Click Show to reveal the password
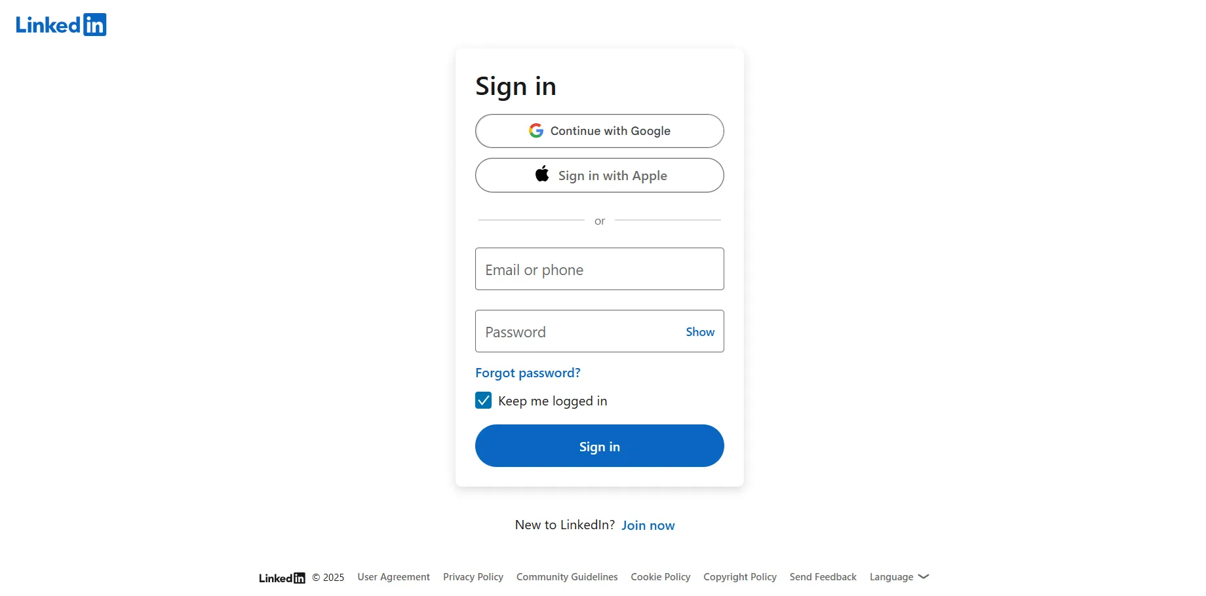 699,331
